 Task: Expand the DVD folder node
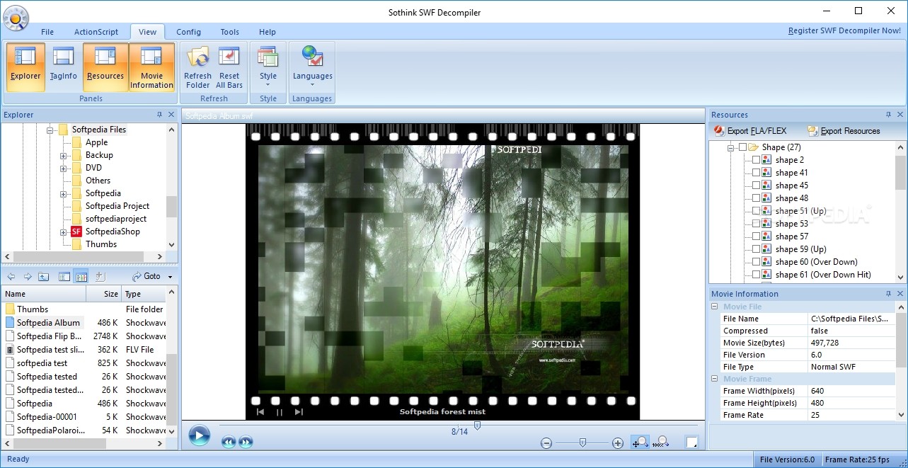(64, 169)
